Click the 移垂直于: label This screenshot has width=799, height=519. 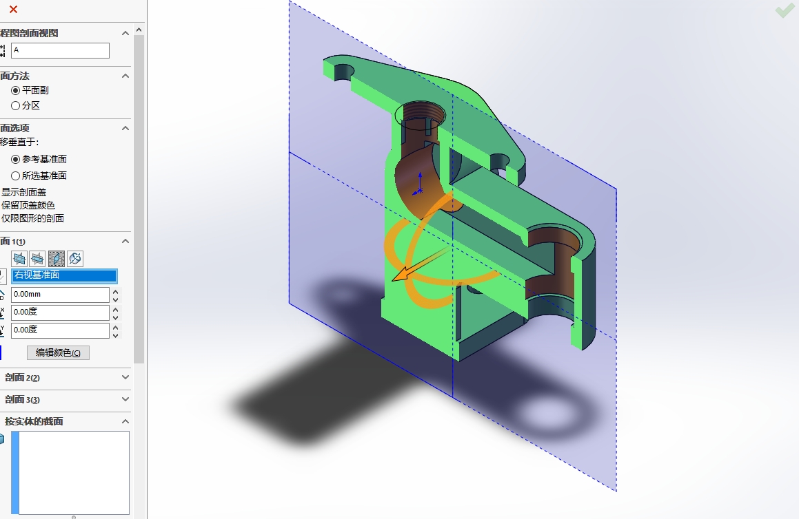pos(19,142)
